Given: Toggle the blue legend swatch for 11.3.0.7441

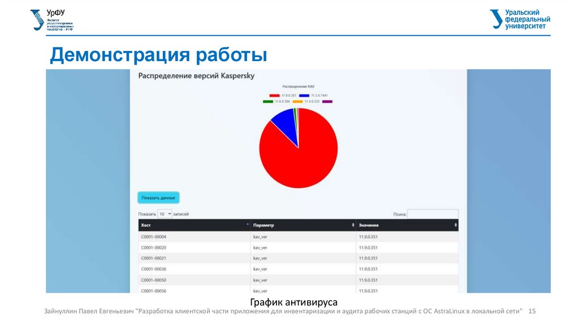Looking at the screenshot, I should (304, 95).
